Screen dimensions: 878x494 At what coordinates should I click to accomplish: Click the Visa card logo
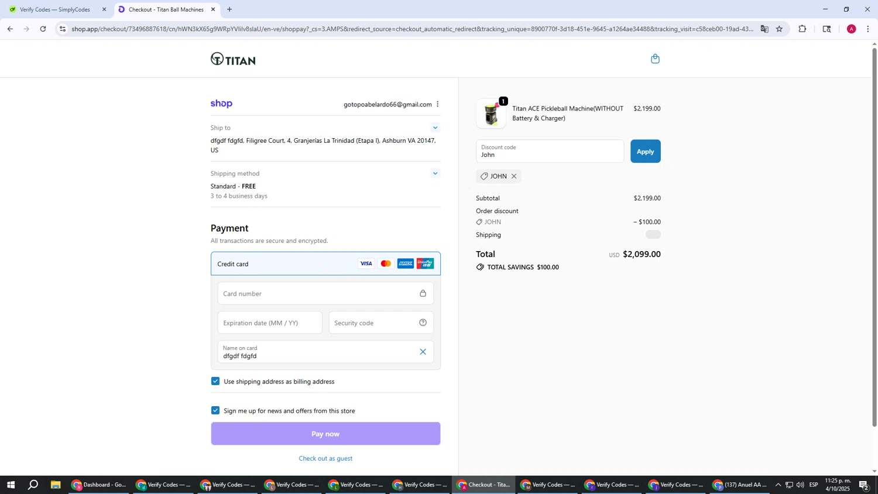[366, 263]
